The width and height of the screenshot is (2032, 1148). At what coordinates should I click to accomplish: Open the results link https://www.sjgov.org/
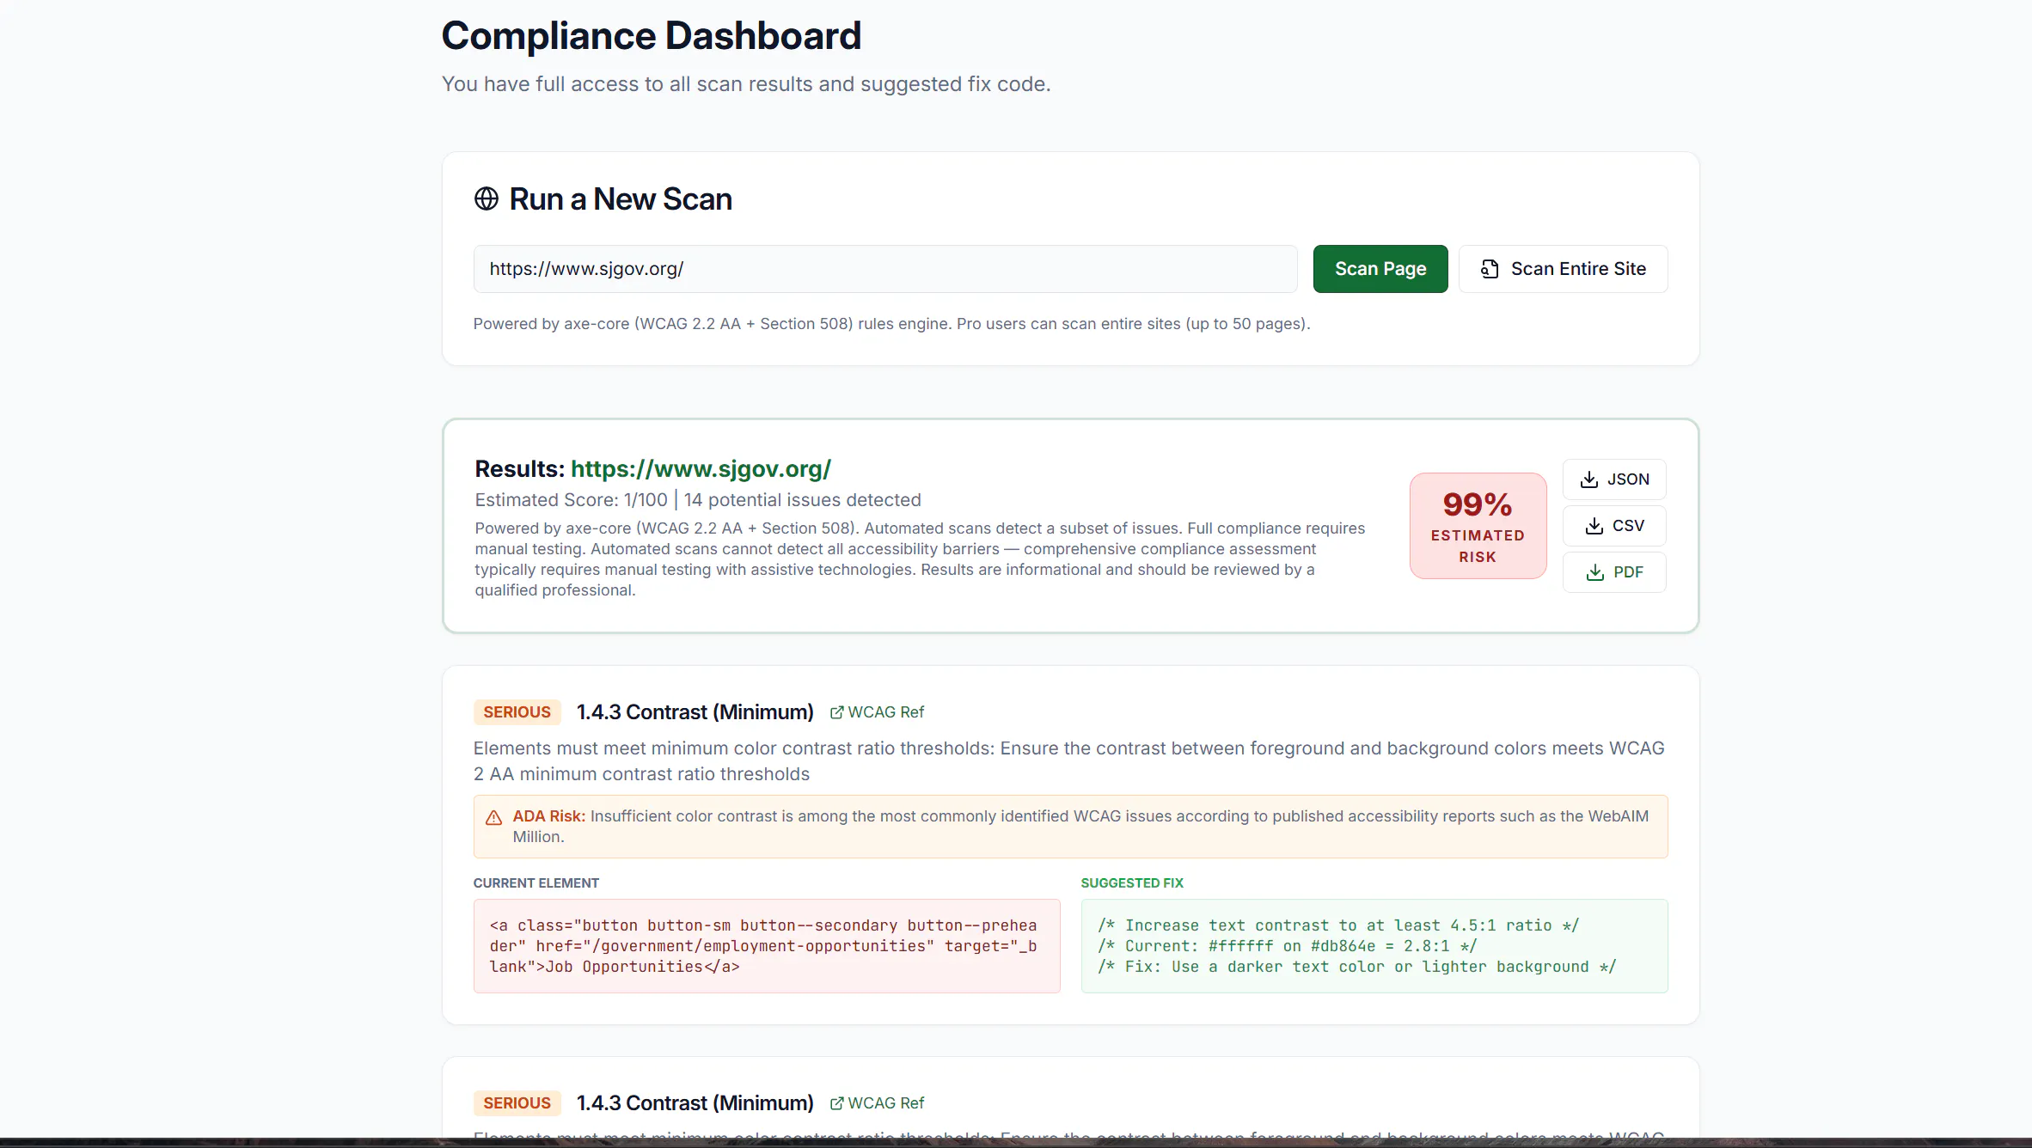click(701, 469)
